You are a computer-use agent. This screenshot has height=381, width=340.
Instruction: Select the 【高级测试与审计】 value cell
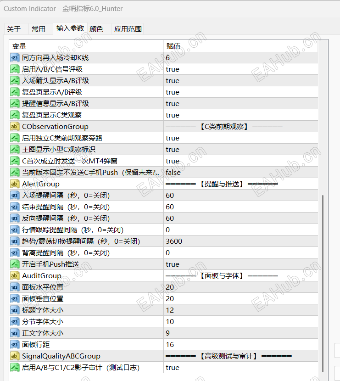click(x=241, y=356)
